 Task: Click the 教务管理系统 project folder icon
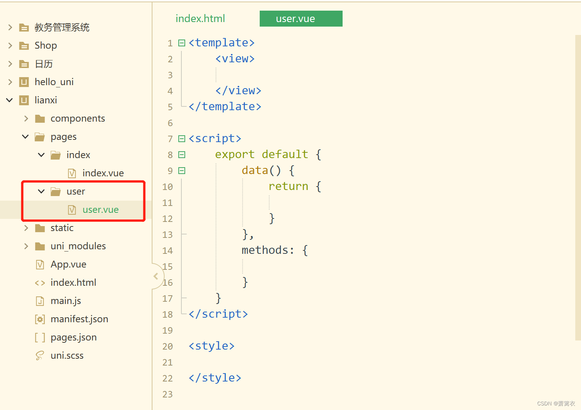click(x=24, y=27)
